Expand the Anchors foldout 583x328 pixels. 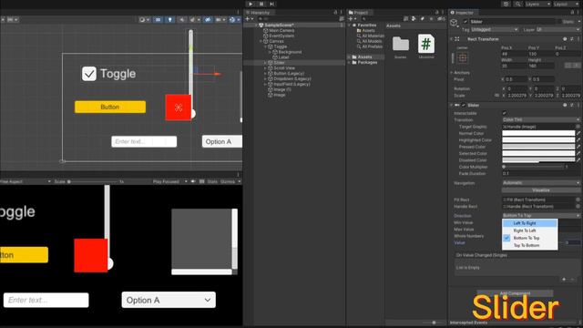click(452, 73)
